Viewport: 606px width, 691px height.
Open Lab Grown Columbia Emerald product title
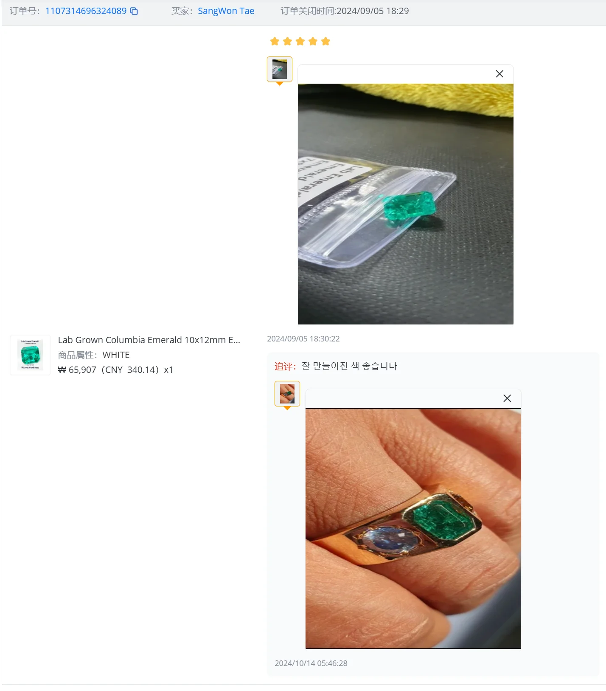[x=149, y=340]
